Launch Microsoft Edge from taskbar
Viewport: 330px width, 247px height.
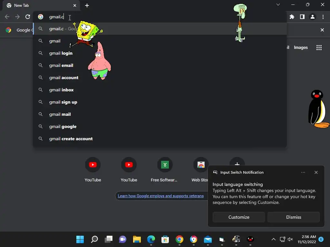tap(151, 239)
